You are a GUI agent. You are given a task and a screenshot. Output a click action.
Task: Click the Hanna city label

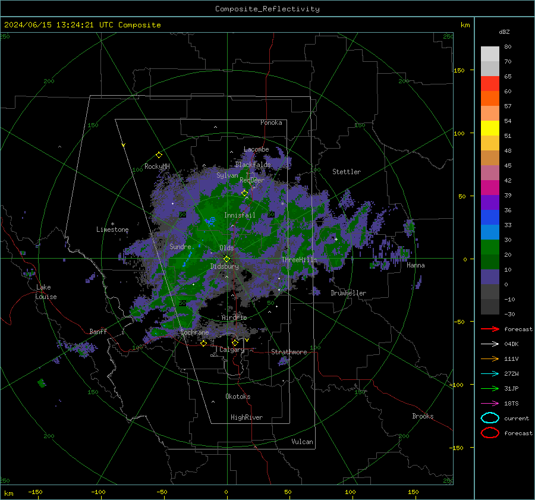[416, 265]
